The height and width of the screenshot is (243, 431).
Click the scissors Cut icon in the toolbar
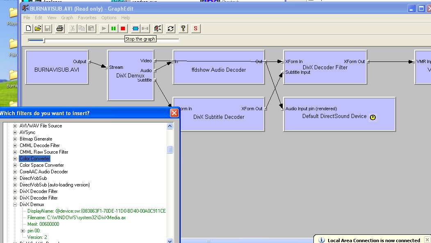(x=73, y=28)
